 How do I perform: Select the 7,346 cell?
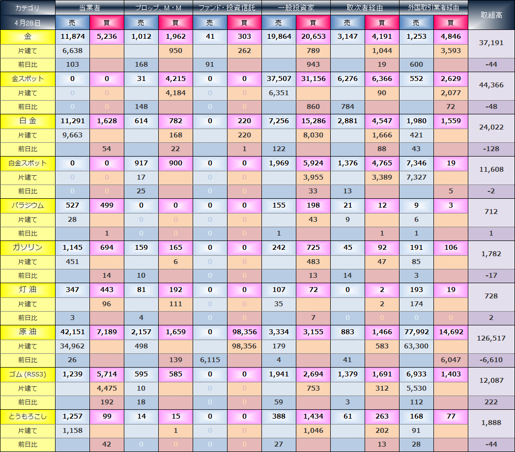pos(416,163)
